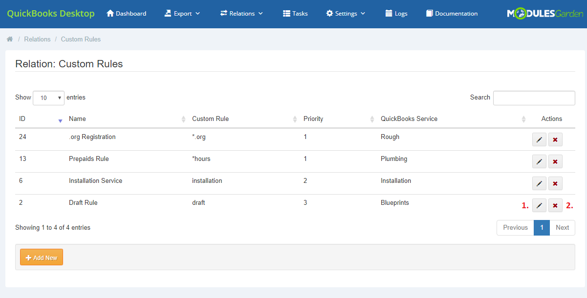Click QuickBooks Desktop title

coord(51,14)
